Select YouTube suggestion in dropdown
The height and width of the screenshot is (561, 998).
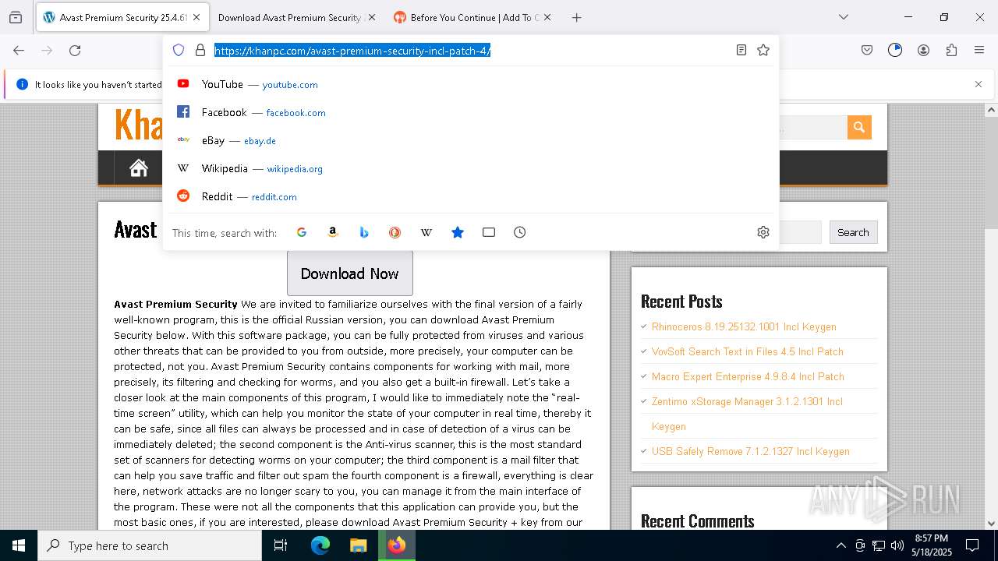(x=471, y=84)
